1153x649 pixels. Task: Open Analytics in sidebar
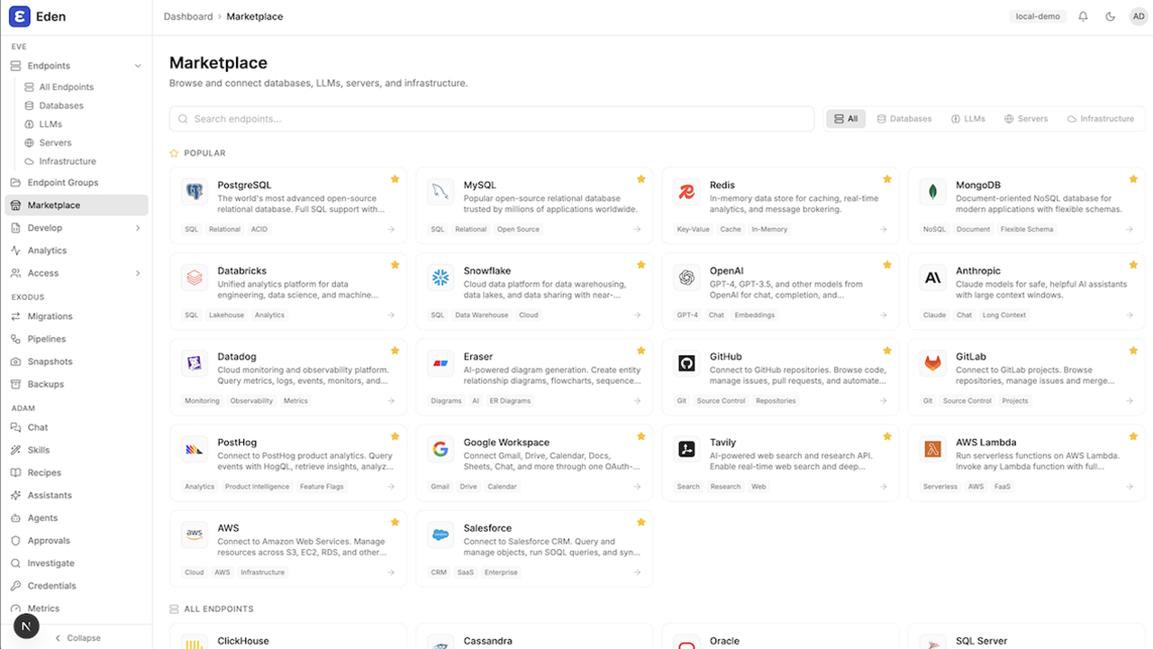[x=77, y=251]
